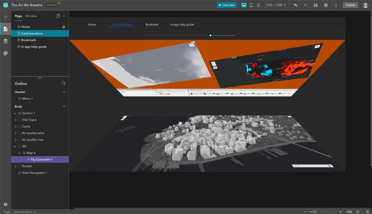Viewport: 372px width, 214px height.
Task: Collapse the Map 6 tree node
Action: coord(19,153)
